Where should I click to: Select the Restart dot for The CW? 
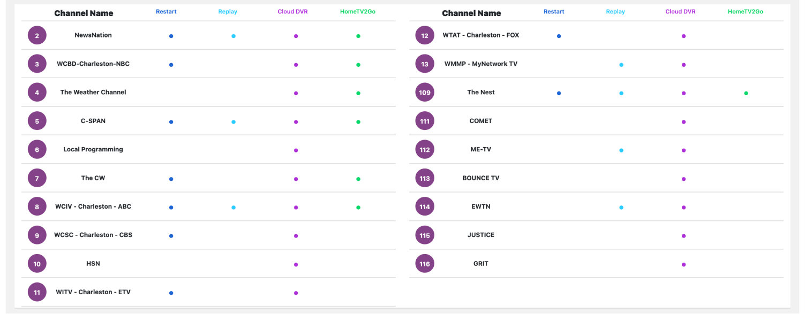pyautogui.click(x=171, y=179)
